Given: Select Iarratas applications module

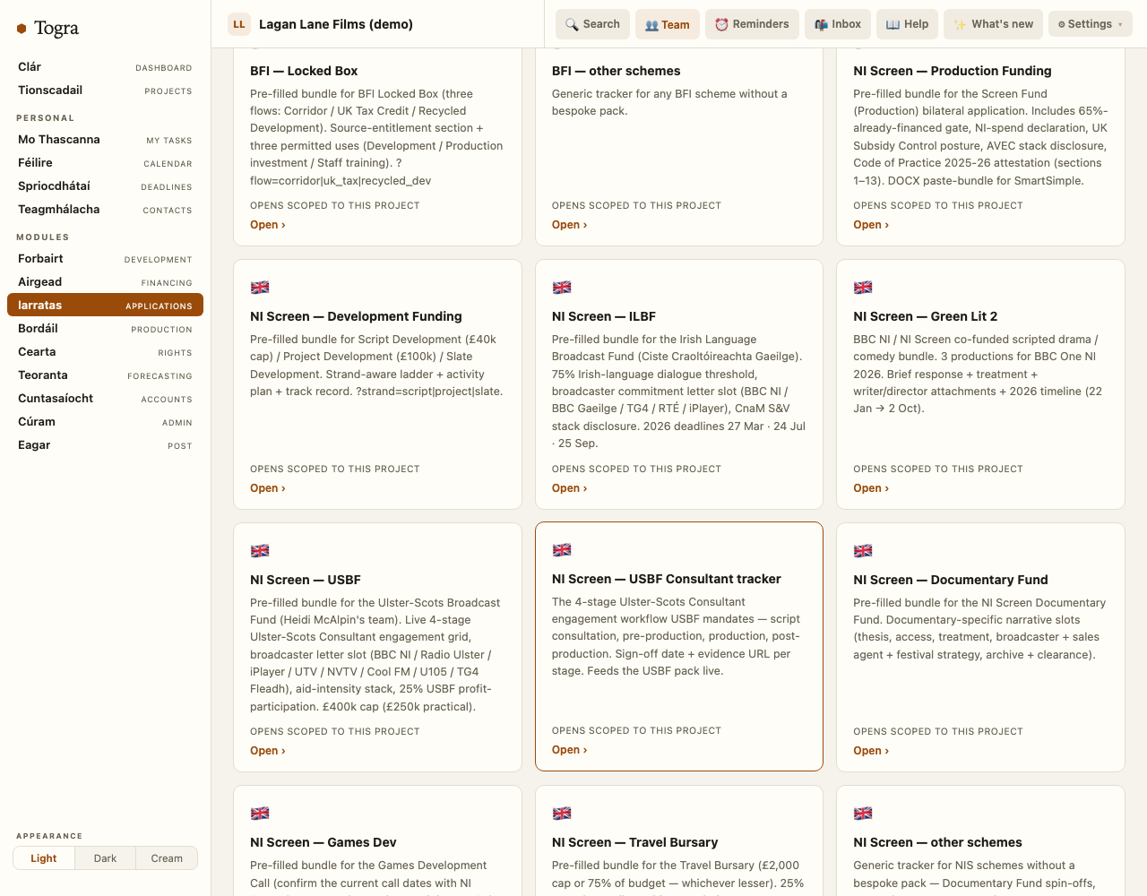Looking at the screenshot, I should pos(105,306).
